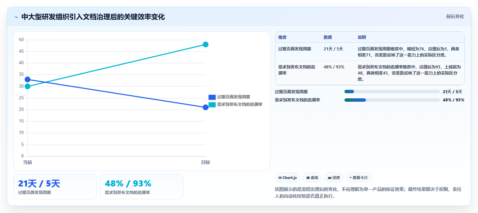Click the 表格 tag chip
The width and height of the screenshot is (478, 213).
(x=312, y=178)
